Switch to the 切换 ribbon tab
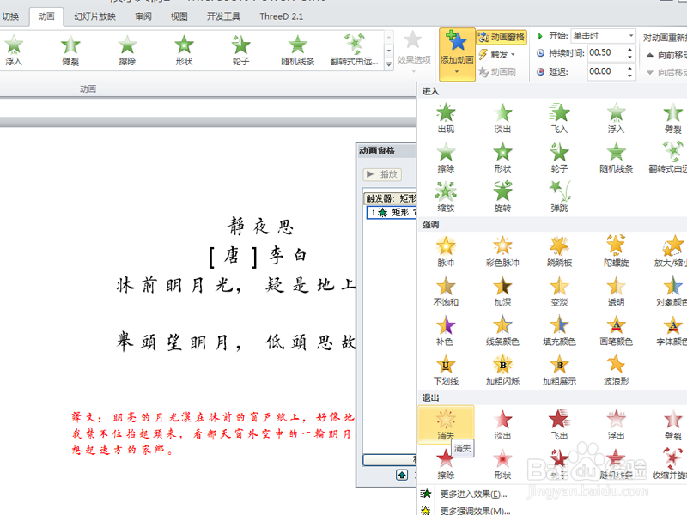This screenshot has height=515, width=687. (x=10, y=16)
